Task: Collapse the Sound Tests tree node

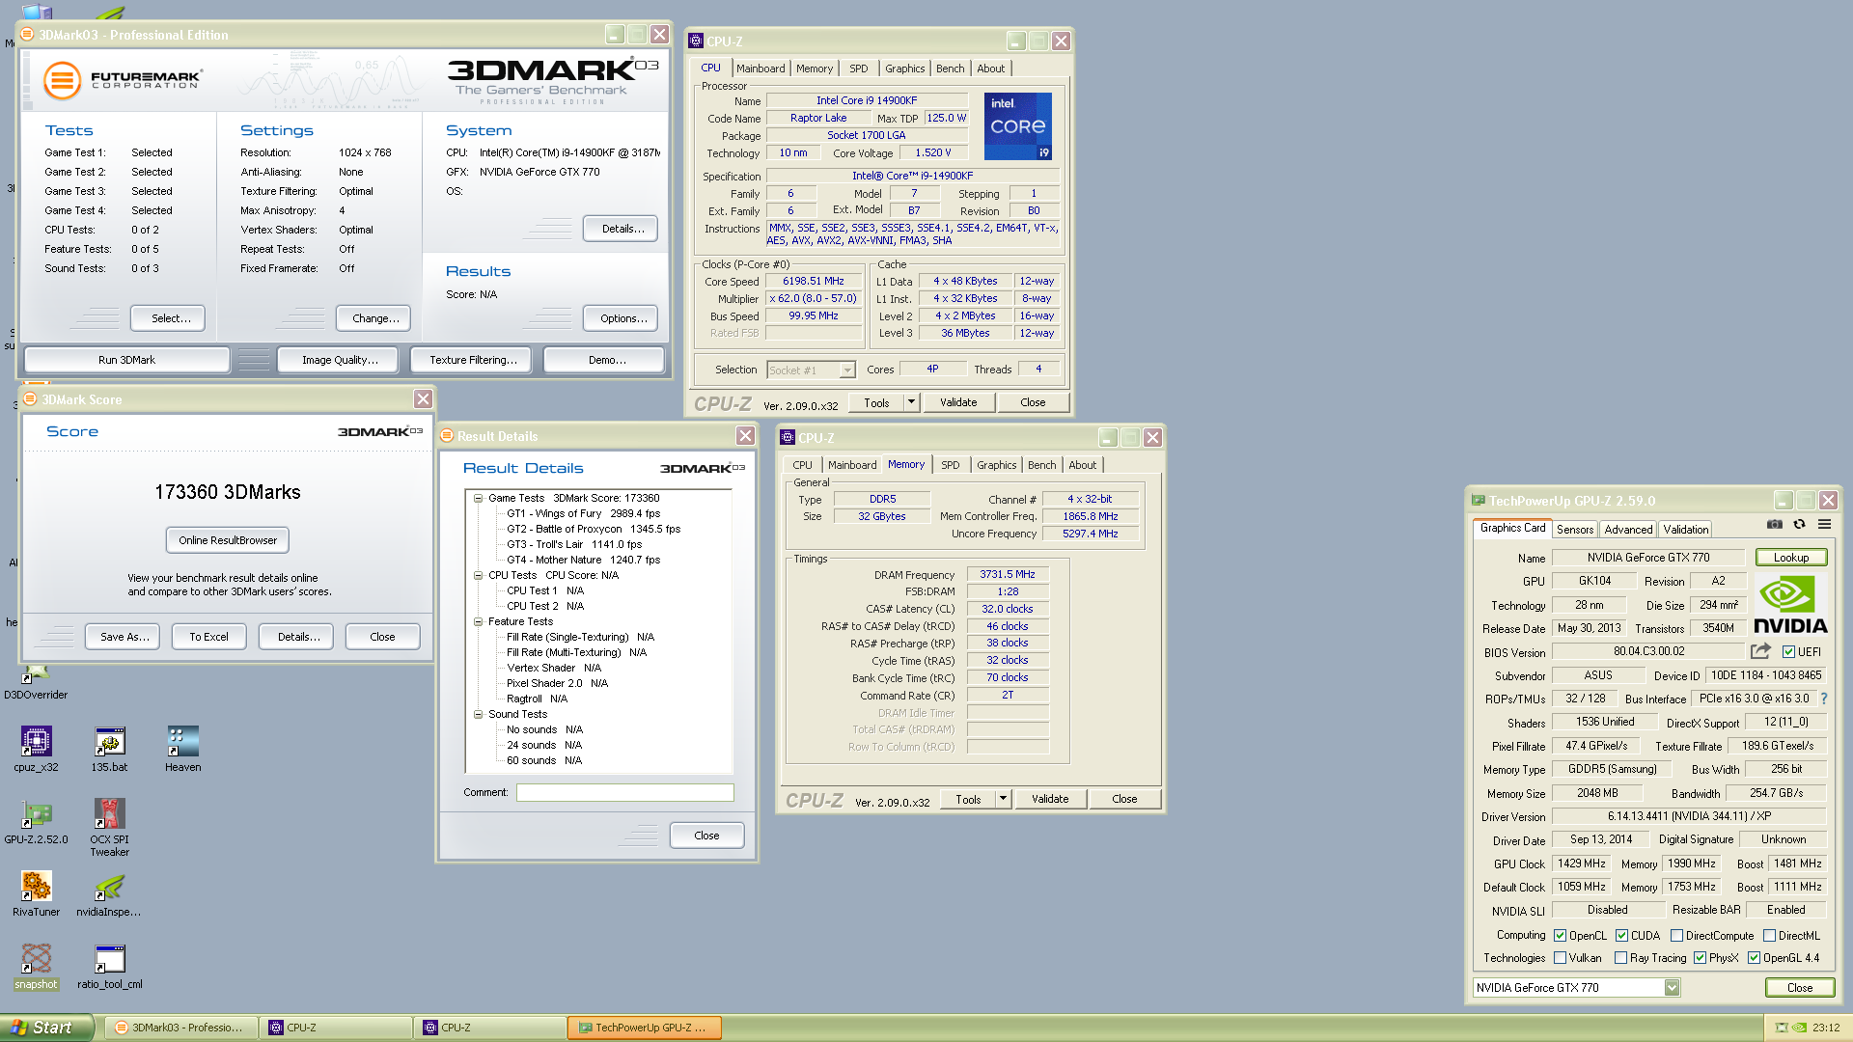Action: (x=478, y=715)
